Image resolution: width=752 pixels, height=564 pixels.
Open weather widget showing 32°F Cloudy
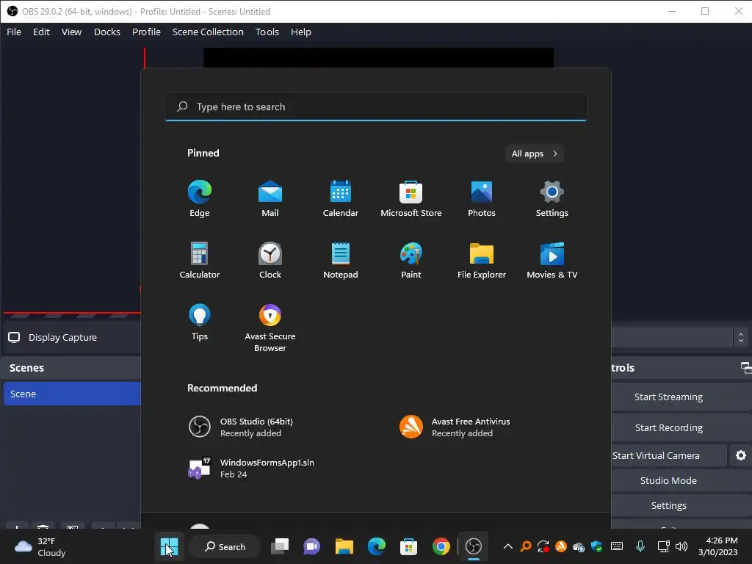pyautogui.click(x=40, y=546)
